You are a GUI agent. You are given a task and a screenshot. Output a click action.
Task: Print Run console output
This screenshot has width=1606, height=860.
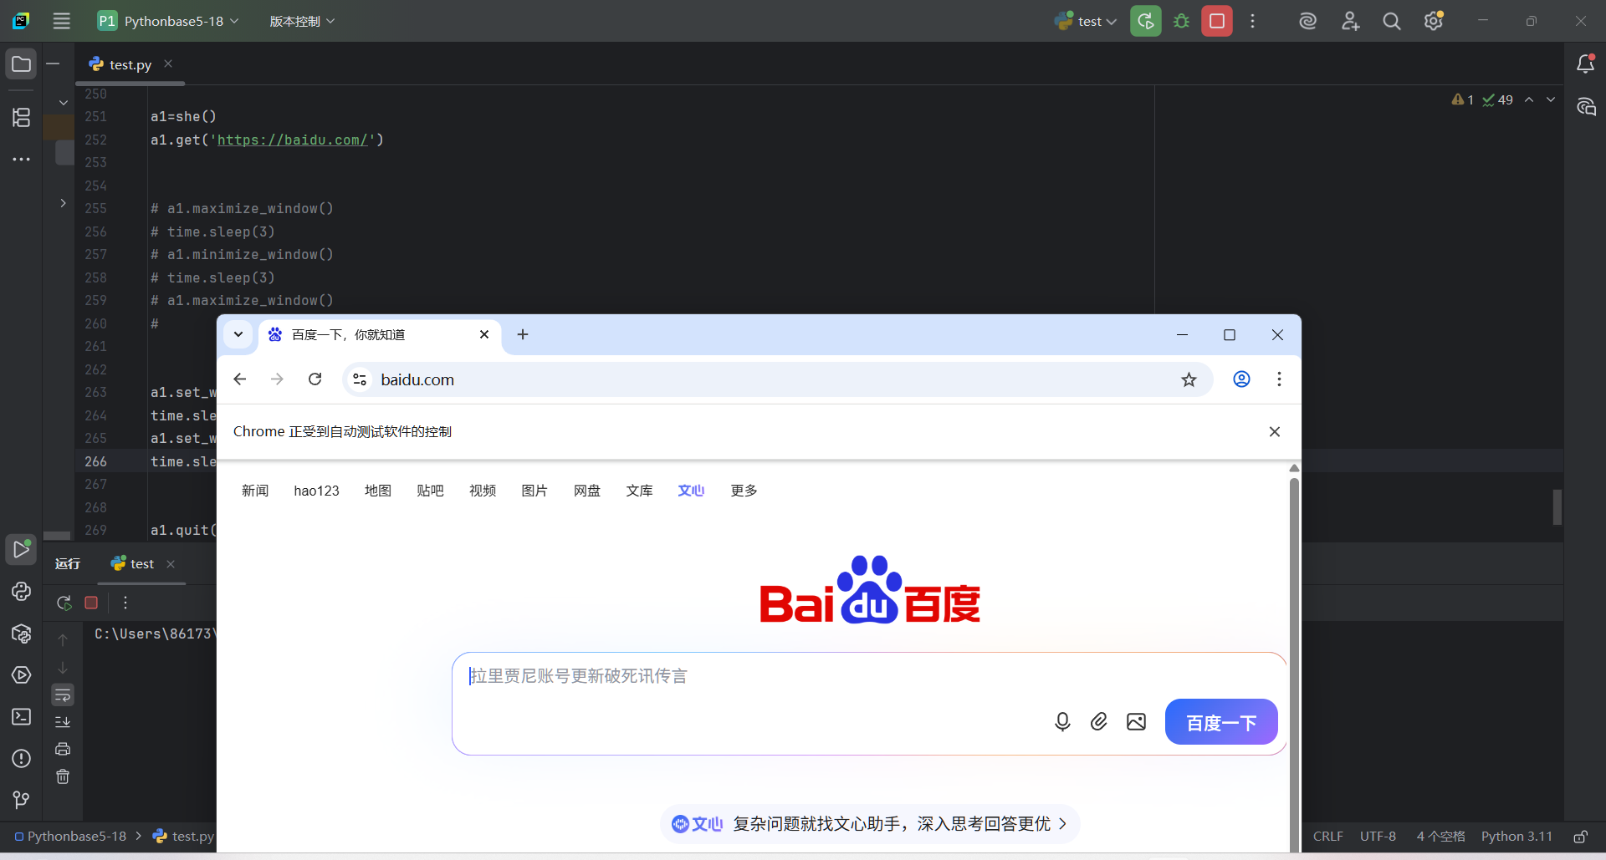tap(63, 749)
